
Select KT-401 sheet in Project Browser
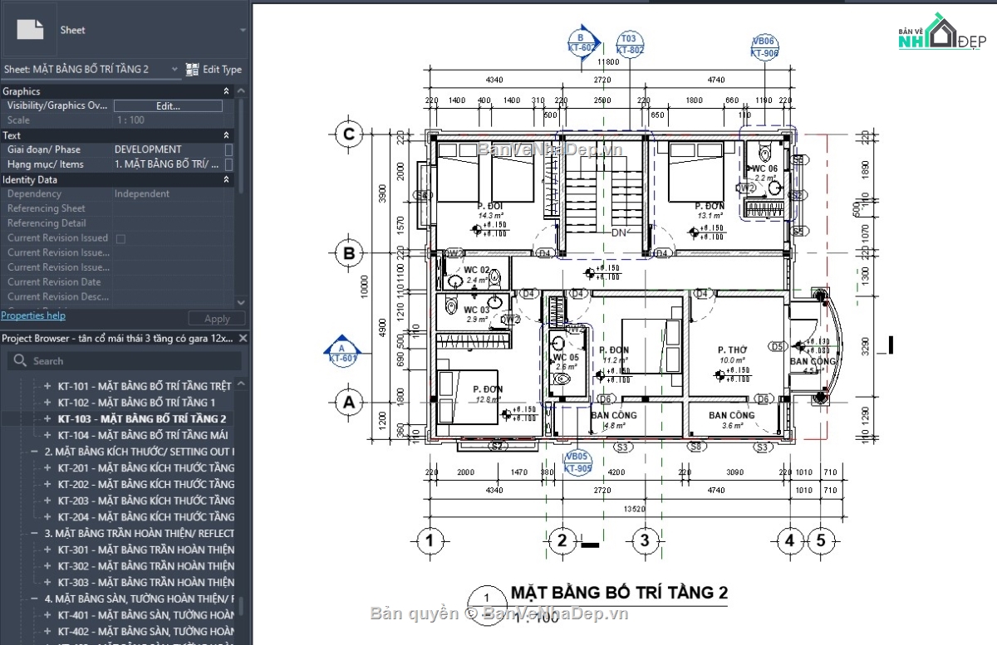click(x=146, y=615)
